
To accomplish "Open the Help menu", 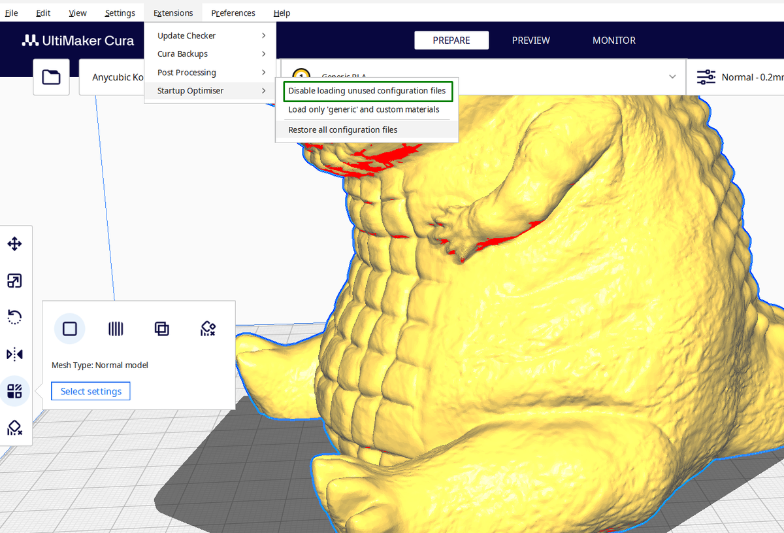I will pyautogui.click(x=282, y=13).
